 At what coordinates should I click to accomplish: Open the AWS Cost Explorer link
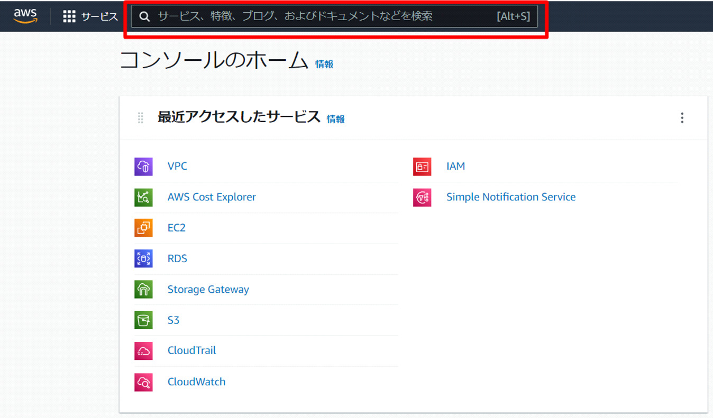point(212,197)
